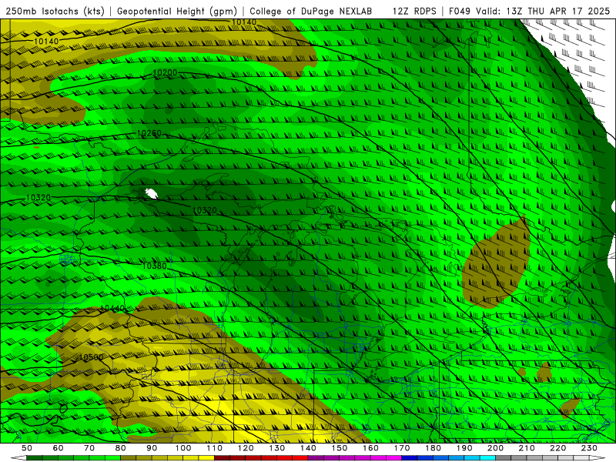The width and height of the screenshot is (616, 462).
Task: Click the 70 kt value on the color scale
Action: click(89, 448)
